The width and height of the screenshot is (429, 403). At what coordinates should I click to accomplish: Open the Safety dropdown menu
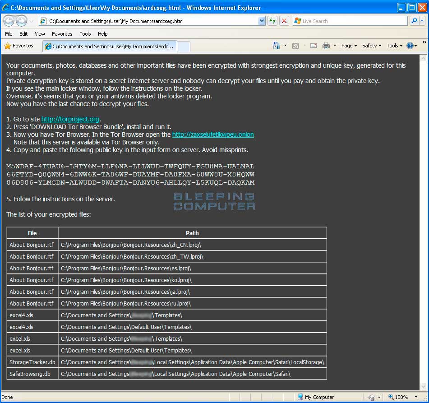tap(369, 46)
